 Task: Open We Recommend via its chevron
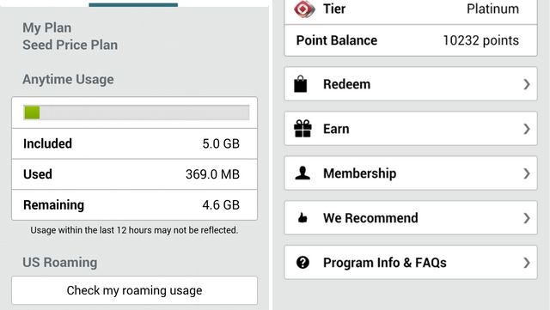526,218
